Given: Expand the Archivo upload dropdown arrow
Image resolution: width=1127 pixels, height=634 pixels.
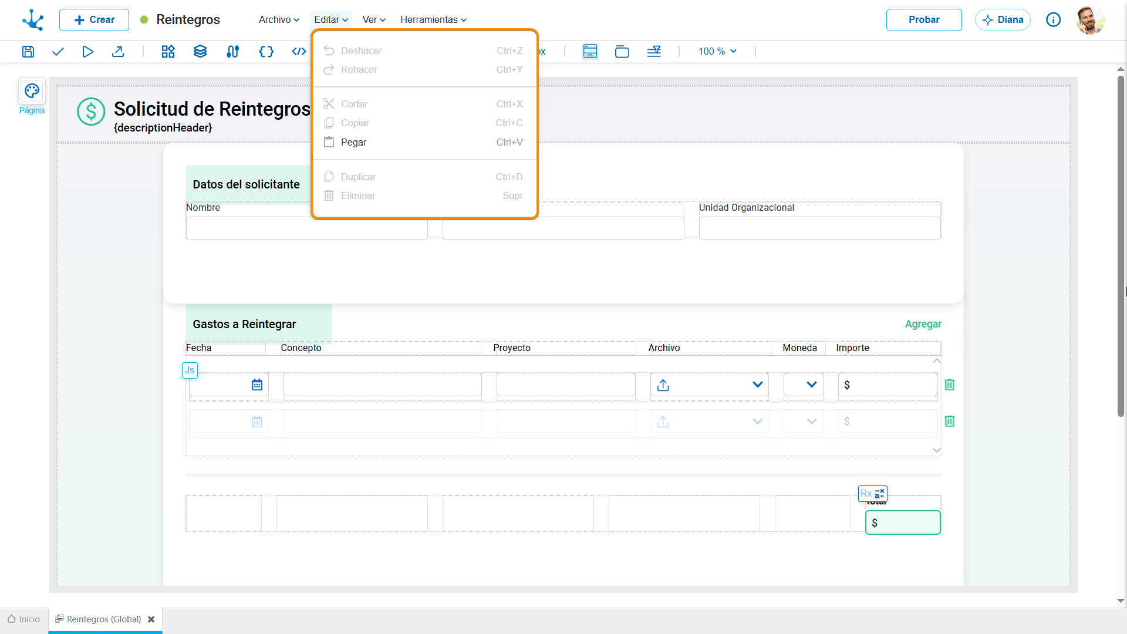Looking at the screenshot, I should click(x=757, y=385).
